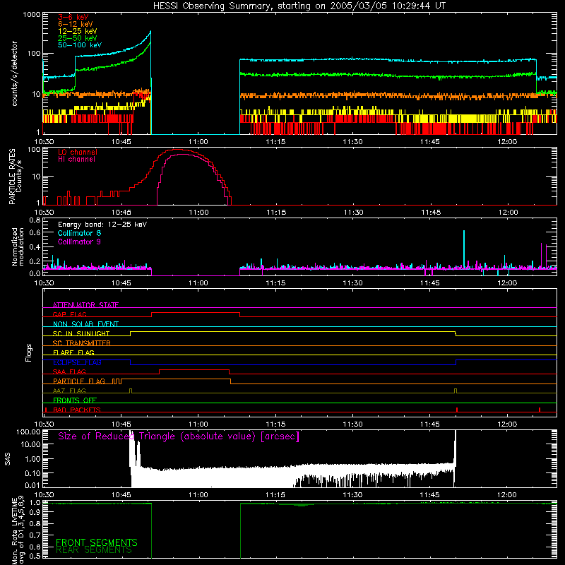This screenshot has height=565, width=565.
Task: Click the ECLIPSE FLAG label
Action: click(77, 362)
